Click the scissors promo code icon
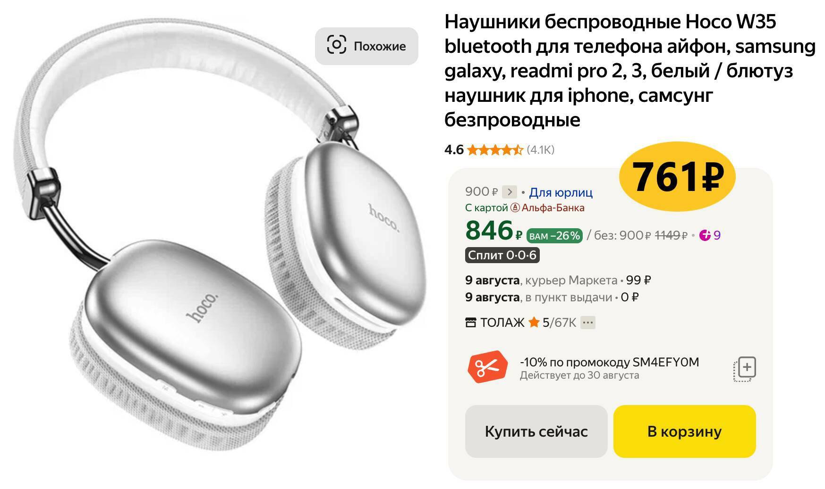The width and height of the screenshot is (825, 489). pyautogui.click(x=487, y=367)
